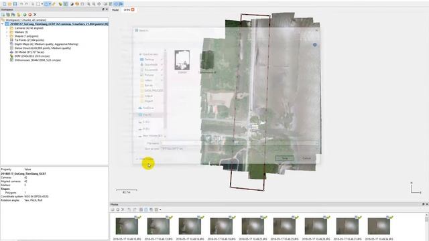Float the Photos pane with its pin icon

[423, 204]
